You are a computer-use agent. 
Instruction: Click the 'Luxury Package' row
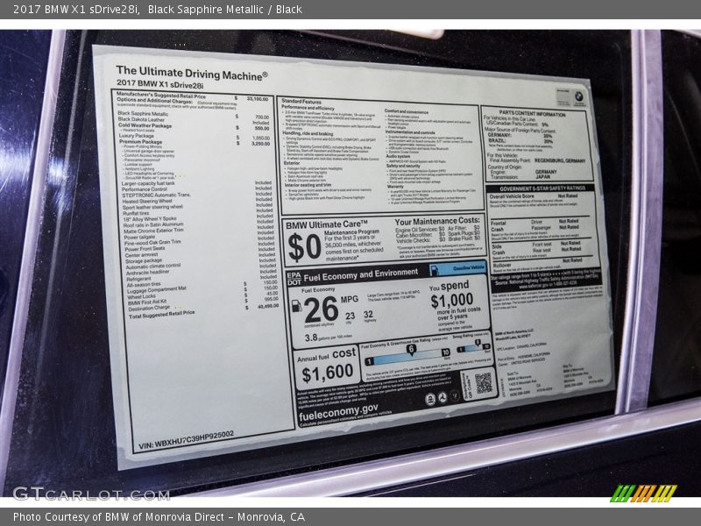click(x=194, y=137)
